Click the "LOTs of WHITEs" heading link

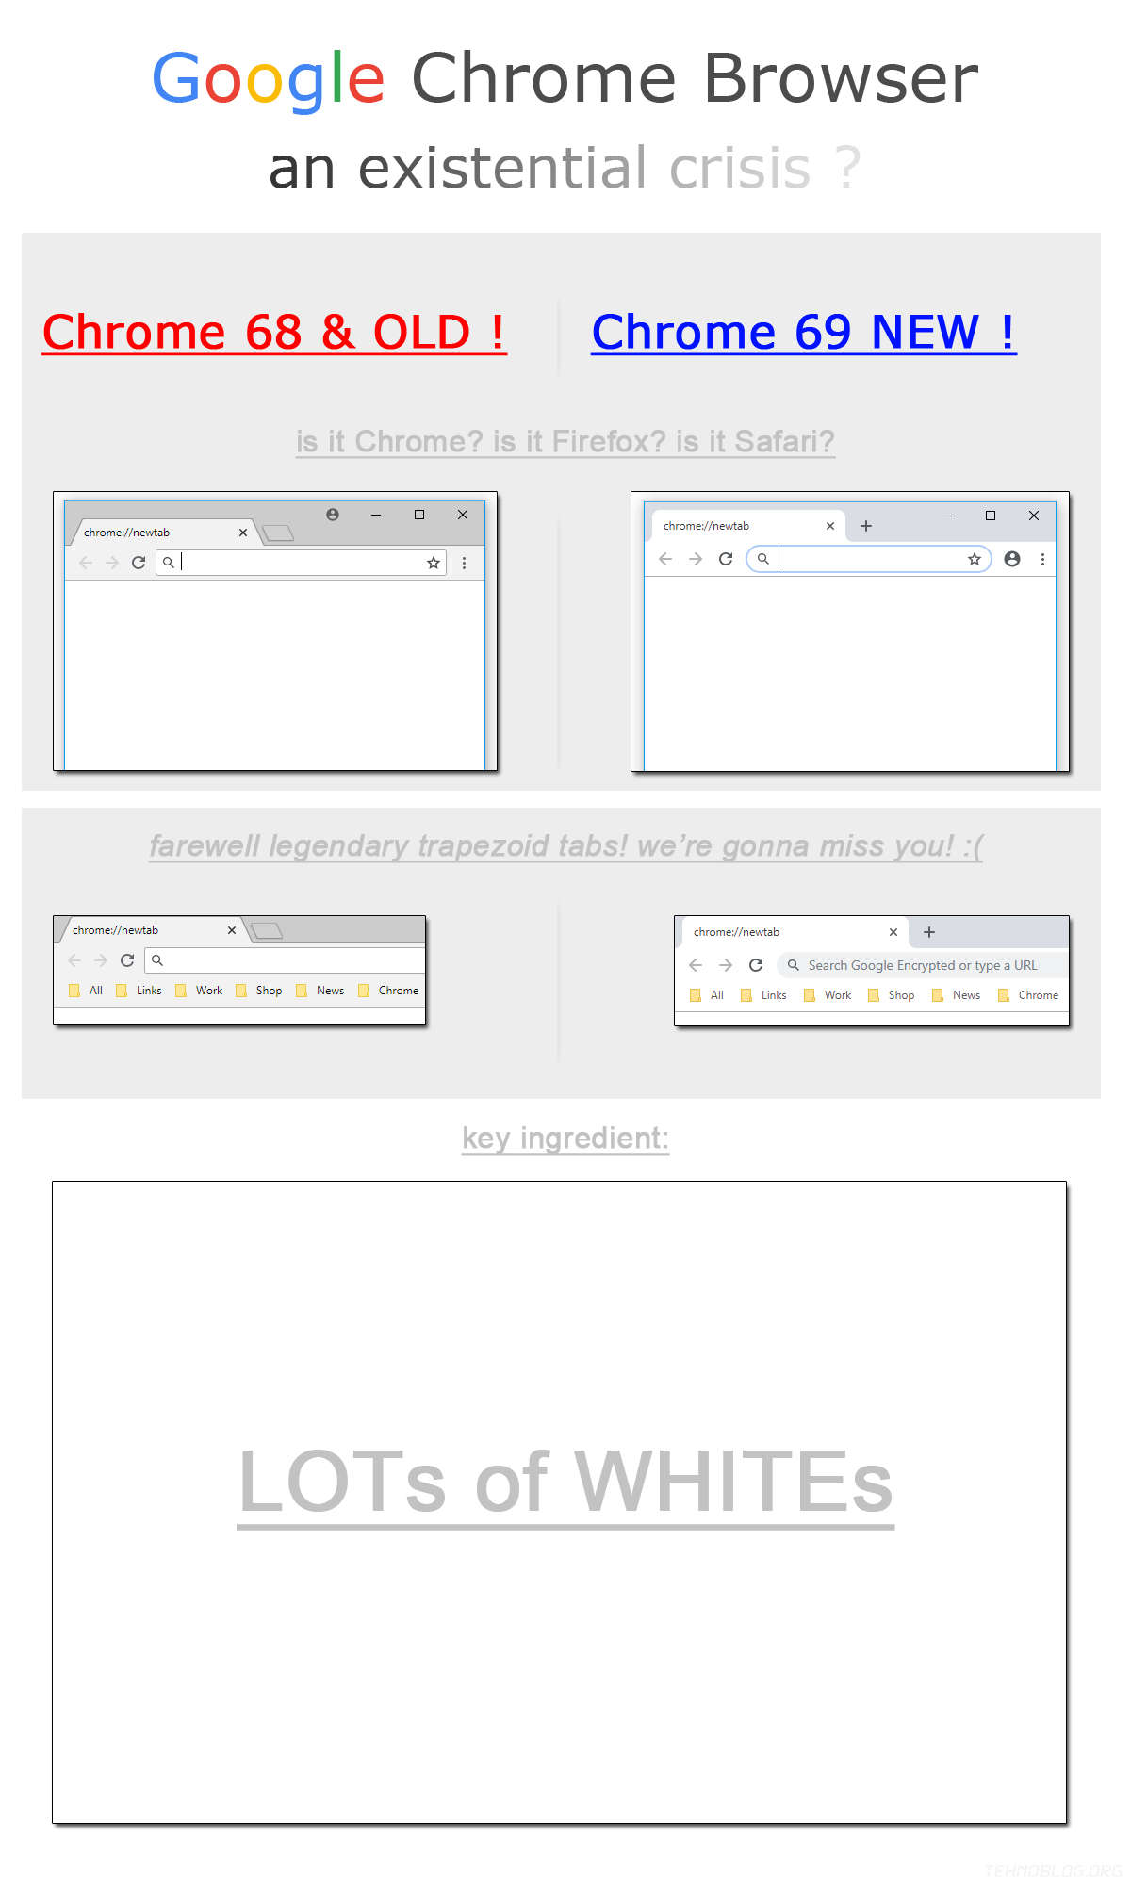[x=565, y=1482]
